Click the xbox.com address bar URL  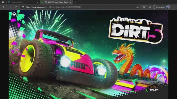tap(53, 7)
